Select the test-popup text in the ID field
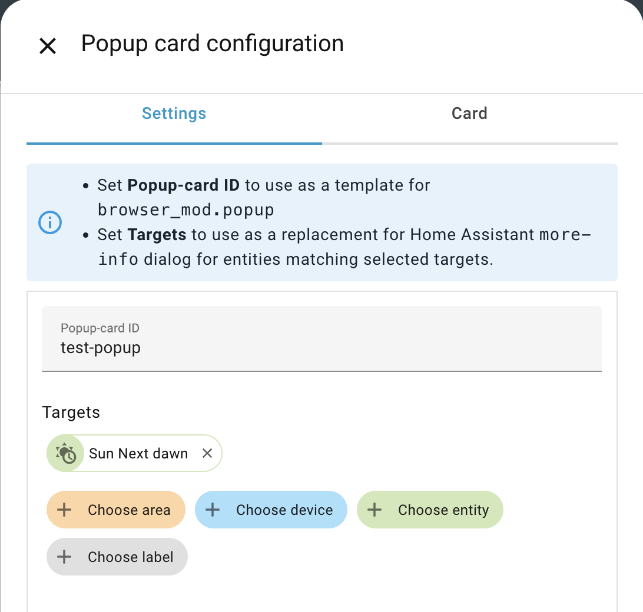The width and height of the screenshot is (643, 612). [100, 348]
